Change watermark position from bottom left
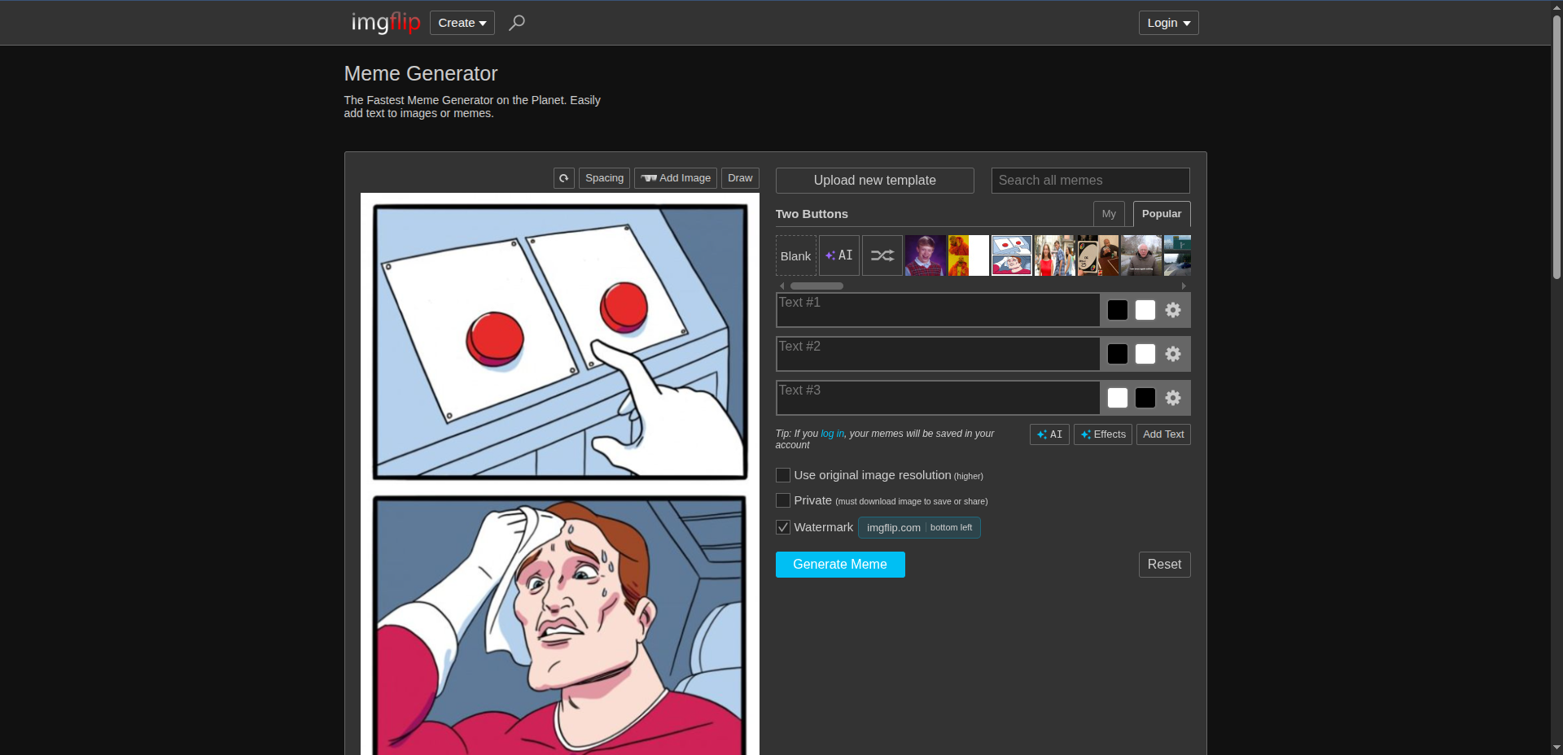 [951, 528]
